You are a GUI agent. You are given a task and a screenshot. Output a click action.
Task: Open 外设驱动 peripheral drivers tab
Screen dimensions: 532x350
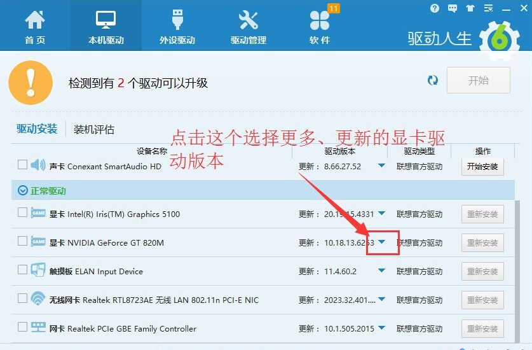point(177,26)
